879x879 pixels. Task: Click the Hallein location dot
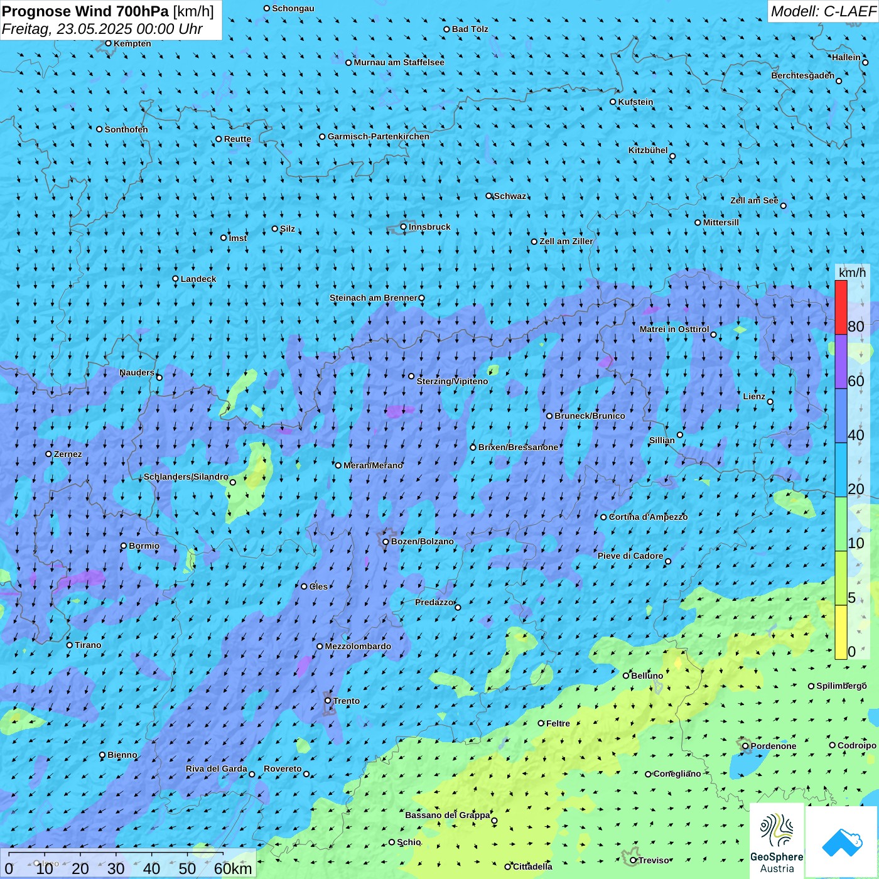(x=865, y=62)
